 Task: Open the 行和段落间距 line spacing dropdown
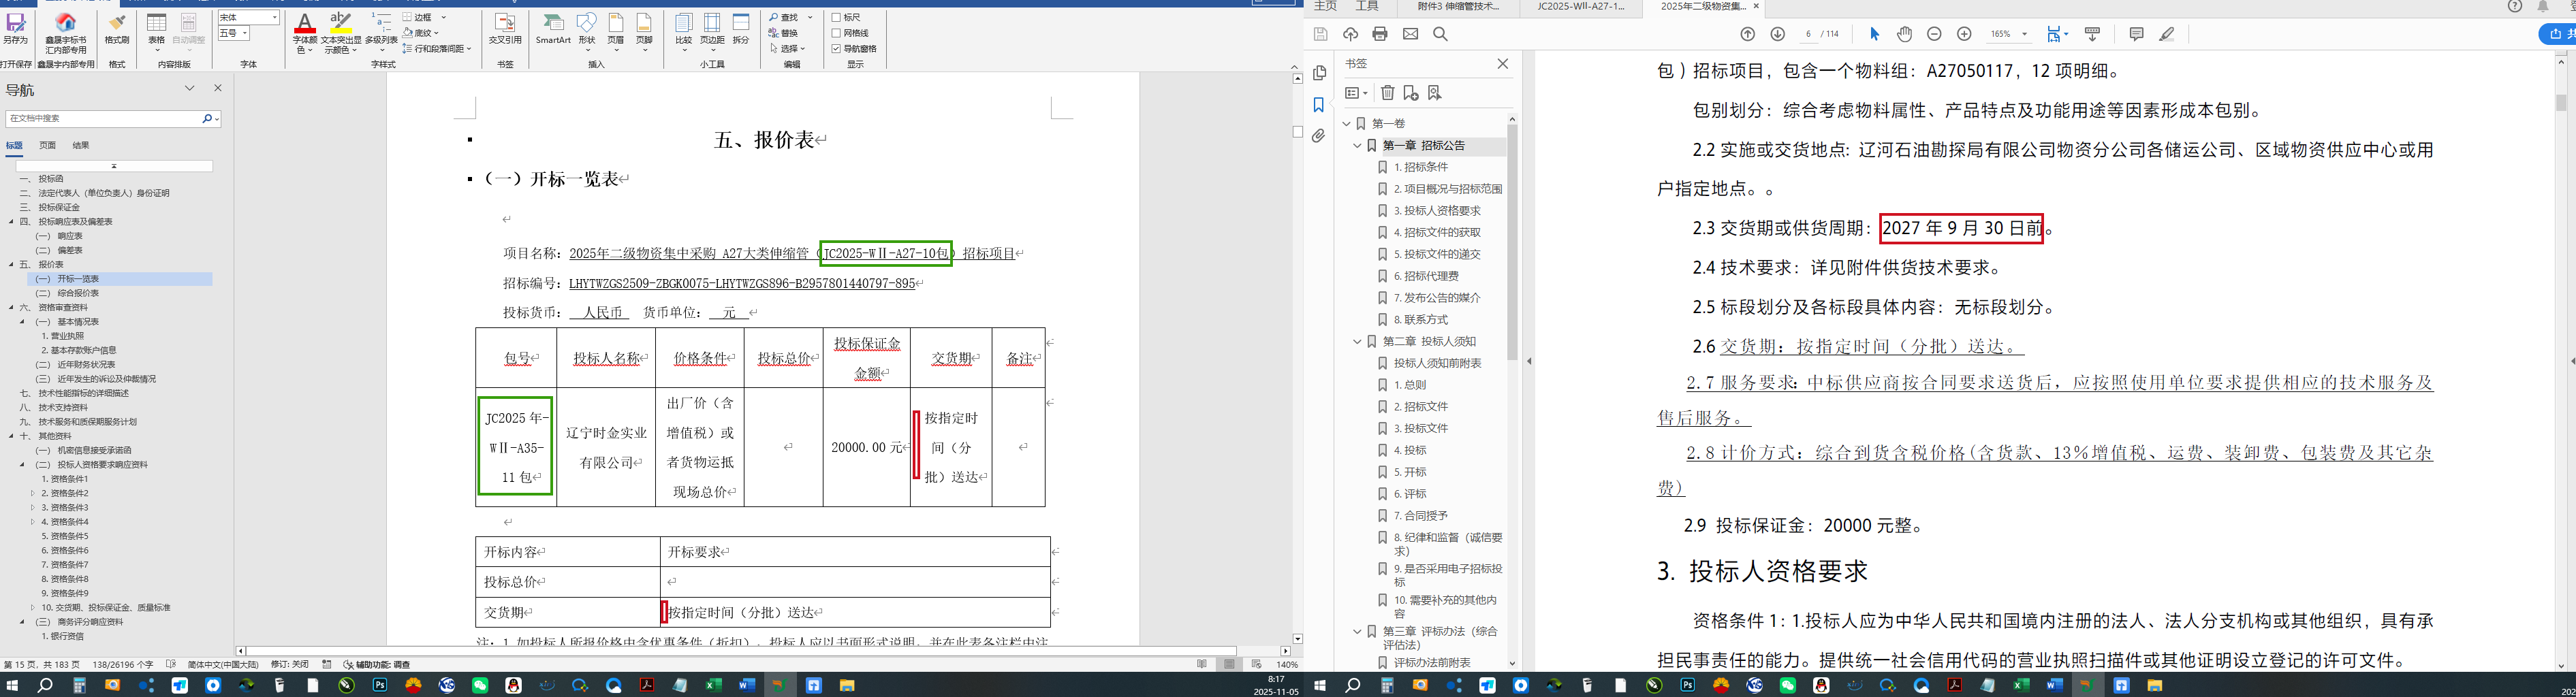pos(437,48)
